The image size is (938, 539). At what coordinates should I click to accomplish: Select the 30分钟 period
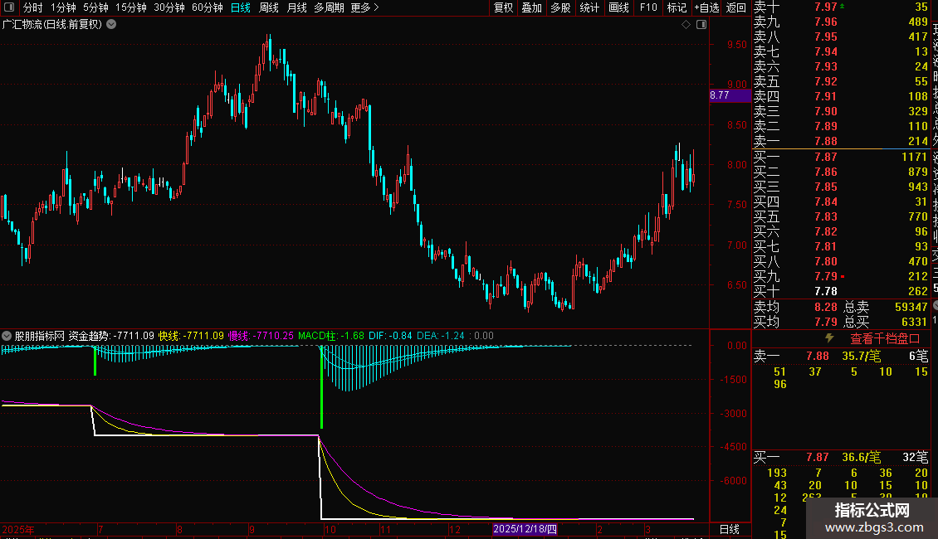click(169, 7)
